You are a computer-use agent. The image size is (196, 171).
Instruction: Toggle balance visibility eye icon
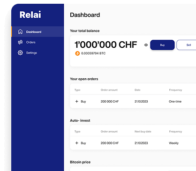coord(146,45)
